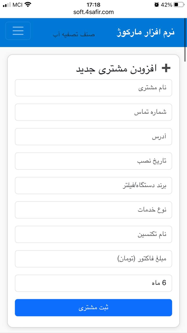Click into the آدرس address field
187x333 pixels.
[x=94, y=137]
